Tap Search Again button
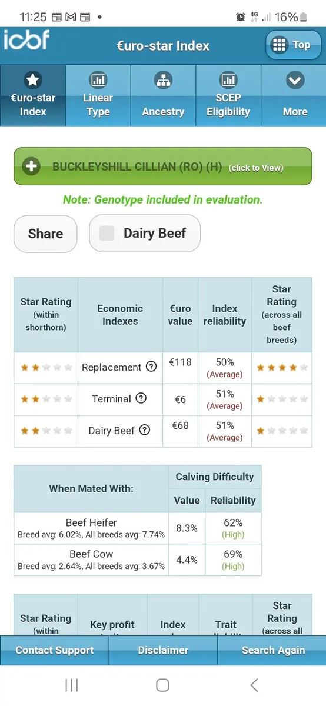This screenshot has height=706, width=326. tap(272, 650)
